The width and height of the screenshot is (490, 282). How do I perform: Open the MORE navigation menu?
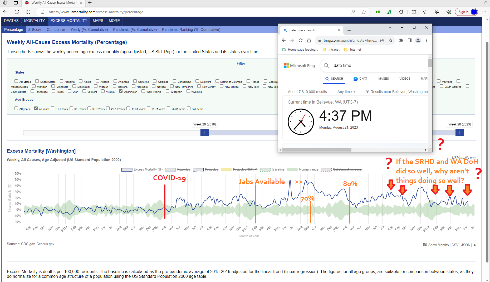(x=114, y=21)
